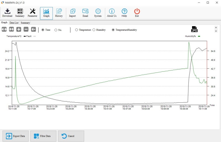Select the Time radio button
The image size is (221, 142).
43,30
